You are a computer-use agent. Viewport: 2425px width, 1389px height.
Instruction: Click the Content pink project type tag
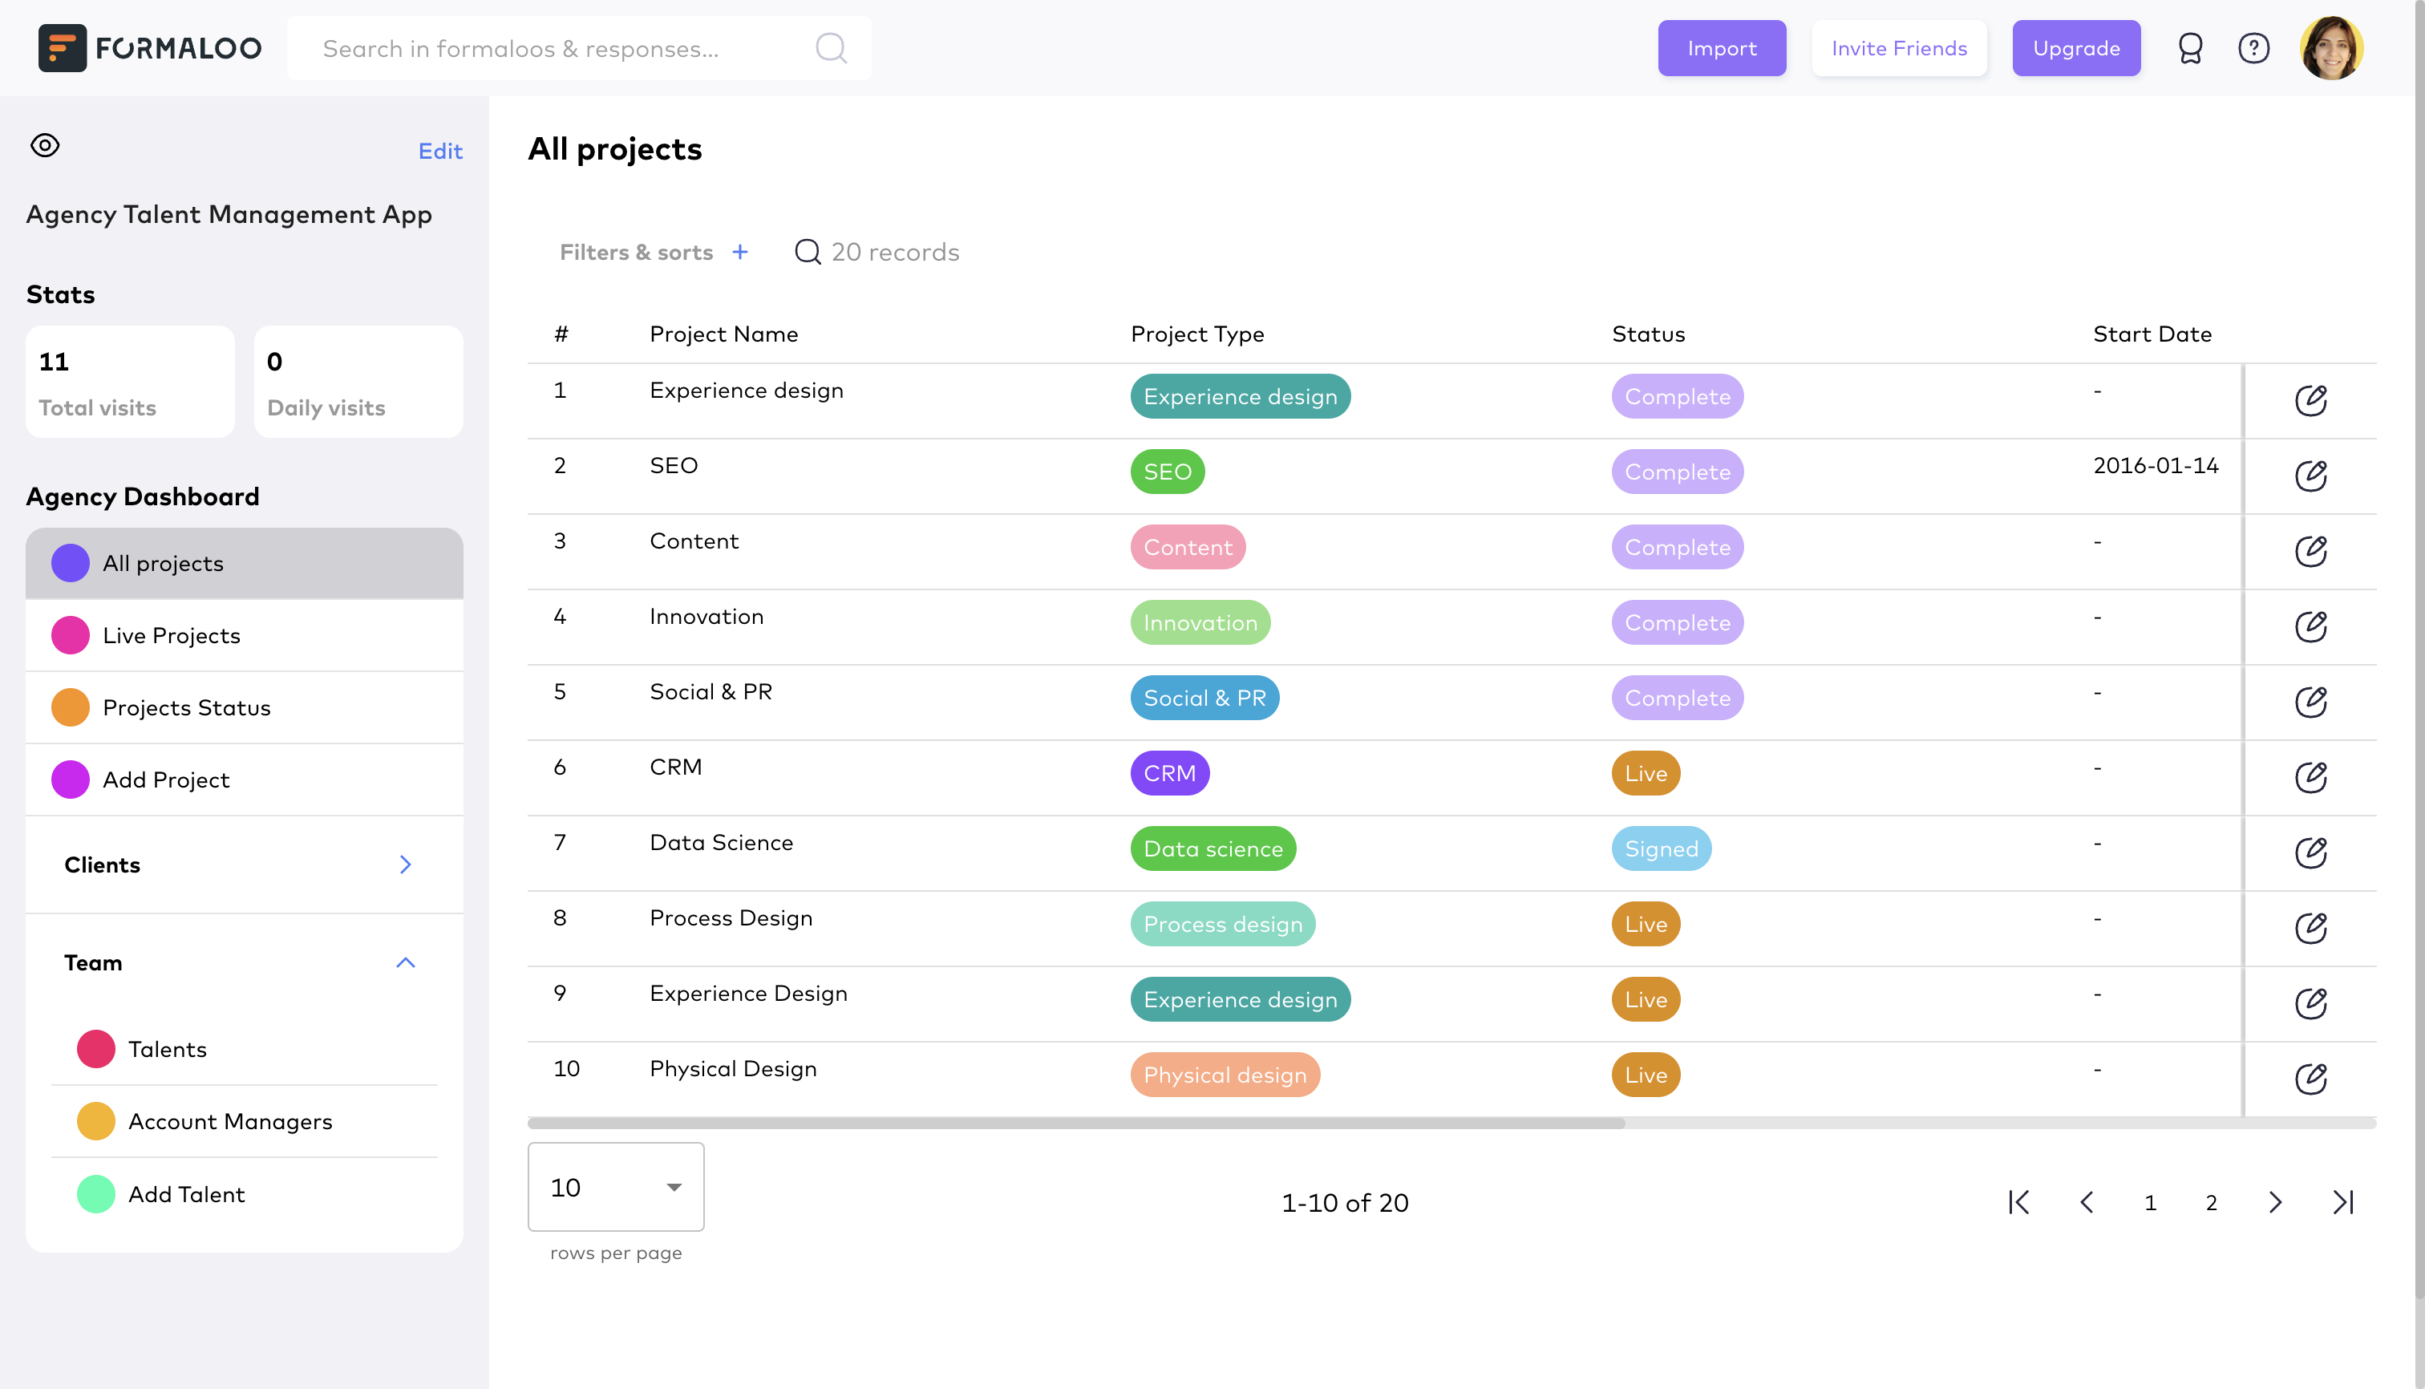coord(1188,547)
